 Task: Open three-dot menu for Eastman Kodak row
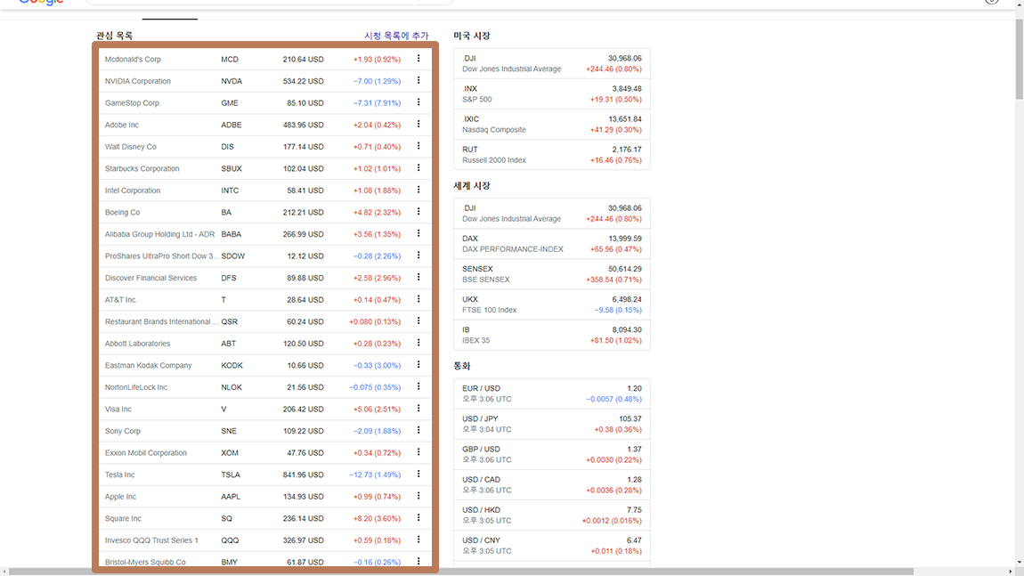[x=419, y=365]
